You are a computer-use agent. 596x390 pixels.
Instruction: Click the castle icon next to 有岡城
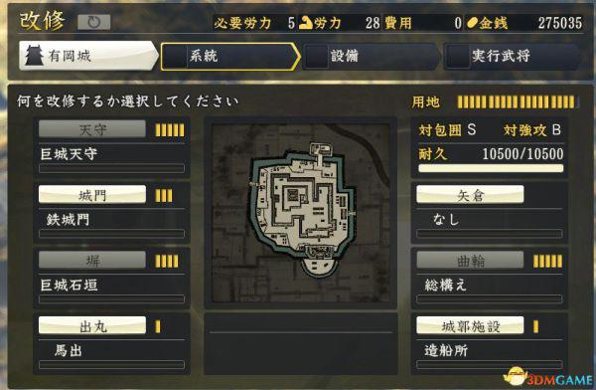pyautogui.click(x=34, y=56)
